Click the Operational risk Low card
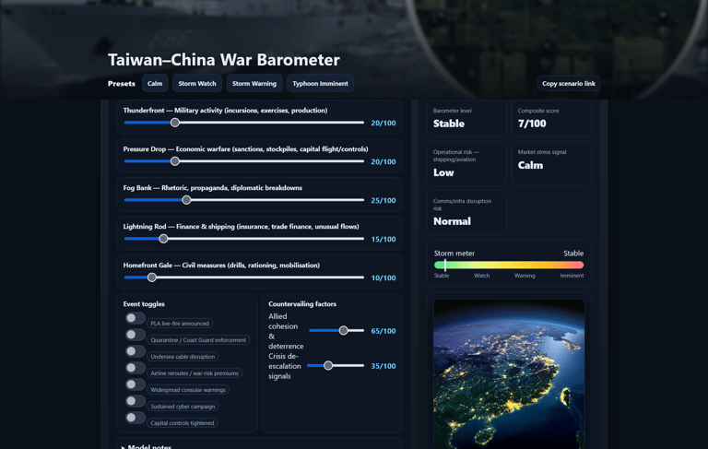 coord(466,163)
